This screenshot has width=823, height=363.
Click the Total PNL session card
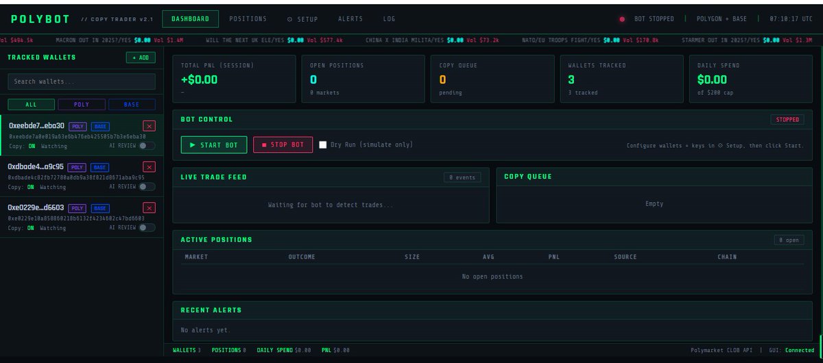pyautogui.click(x=235, y=79)
